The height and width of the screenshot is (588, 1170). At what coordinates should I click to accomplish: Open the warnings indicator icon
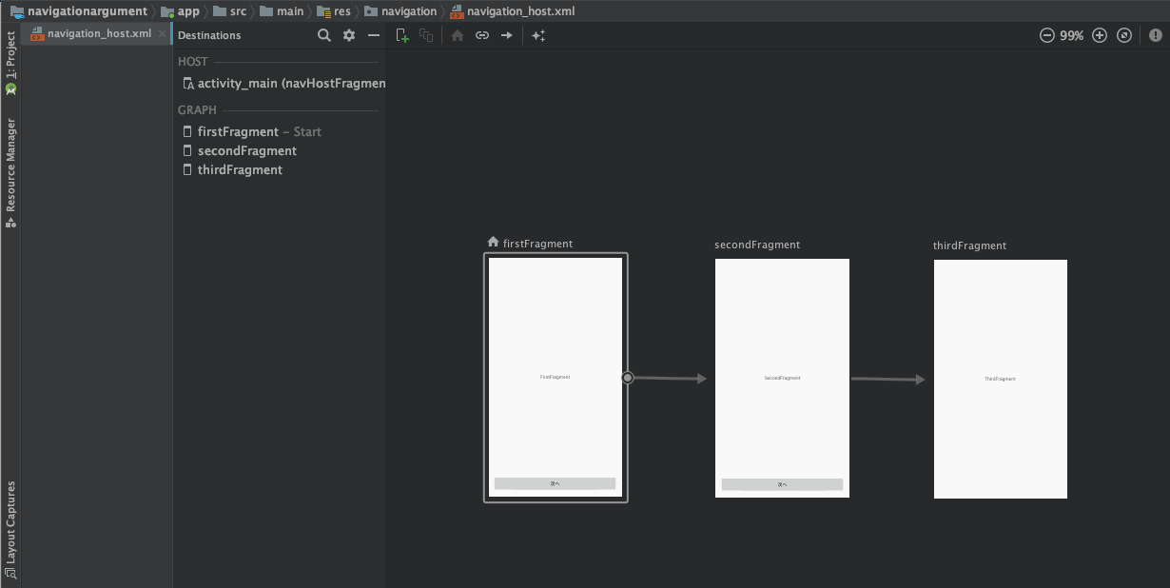[x=1156, y=35]
